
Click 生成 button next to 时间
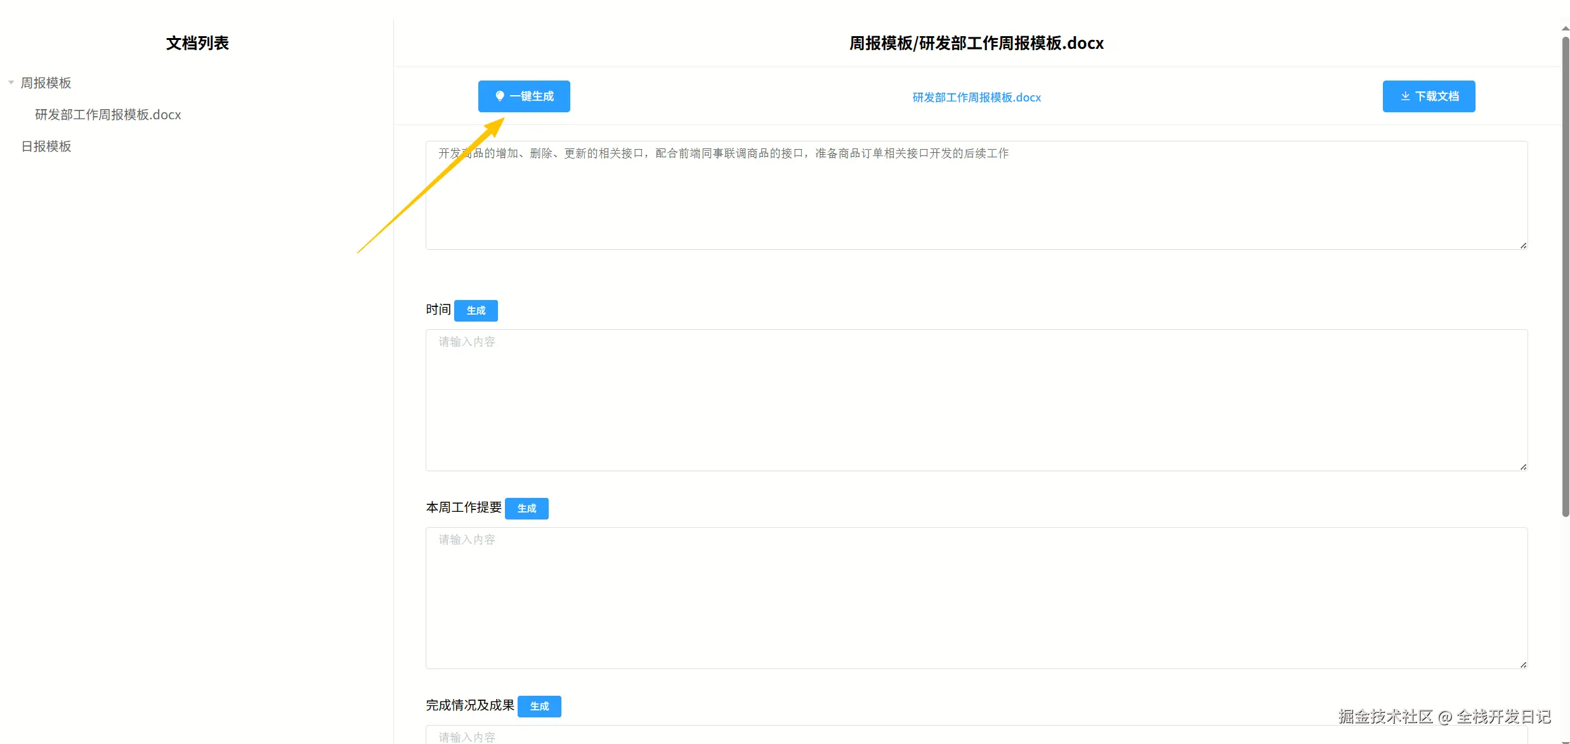[476, 311]
